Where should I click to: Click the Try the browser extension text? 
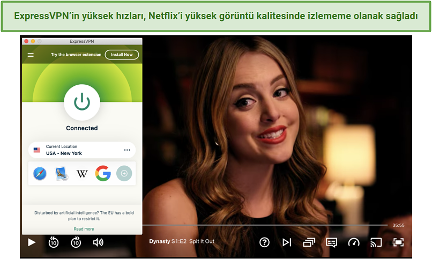(x=76, y=55)
